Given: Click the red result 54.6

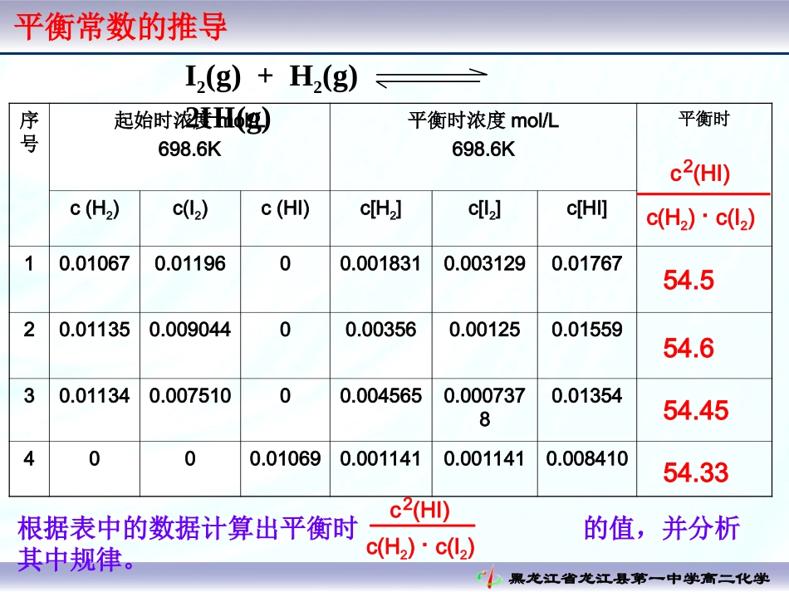Looking at the screenshot, I should (x=689, y=348).
